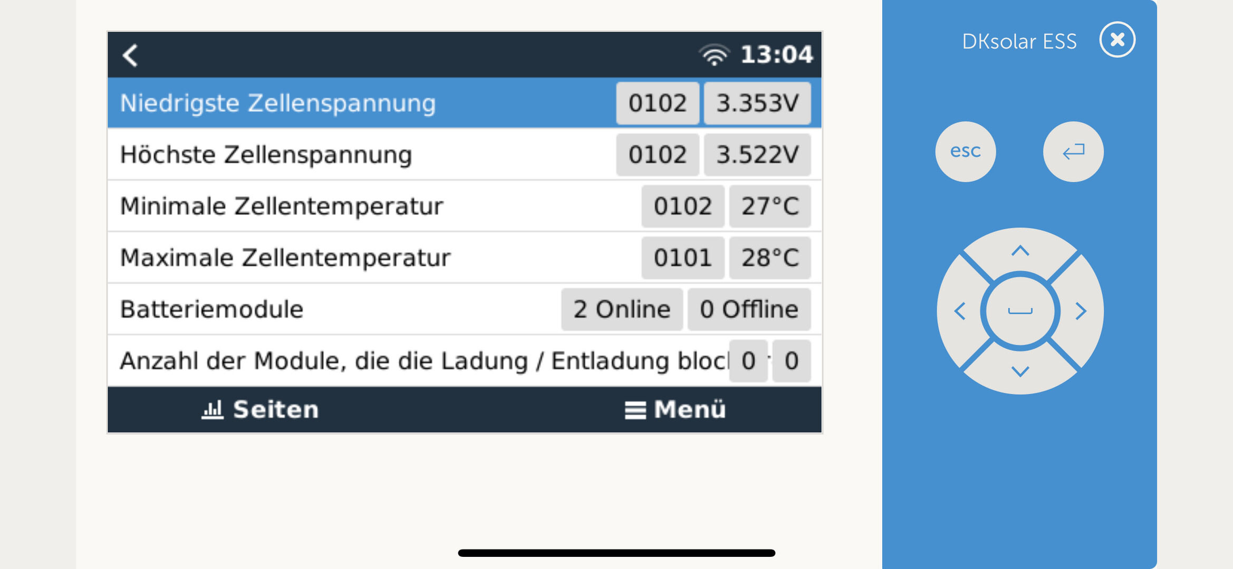Screen dimensions: 1233x569
Task: Select the Batteriemodule row
Action: point(465,309)
